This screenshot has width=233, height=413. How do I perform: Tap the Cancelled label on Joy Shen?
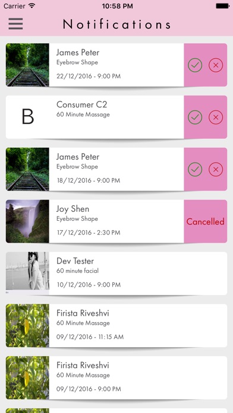(205, 221)
